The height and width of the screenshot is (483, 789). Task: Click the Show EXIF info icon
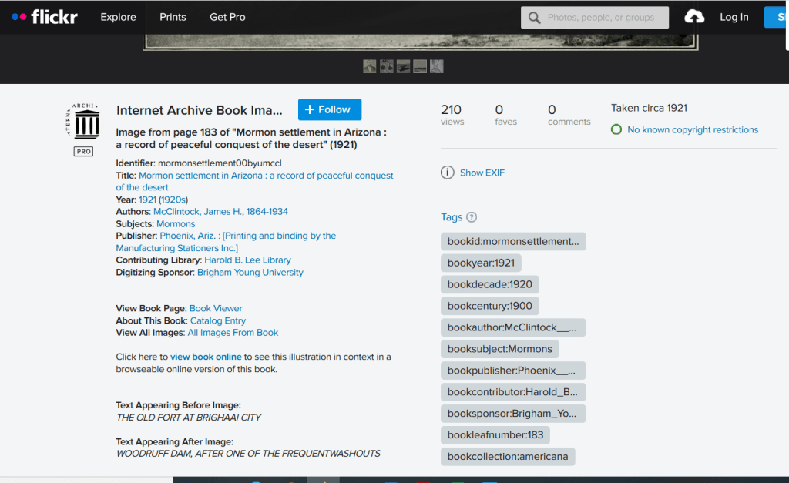pos(447,173)
